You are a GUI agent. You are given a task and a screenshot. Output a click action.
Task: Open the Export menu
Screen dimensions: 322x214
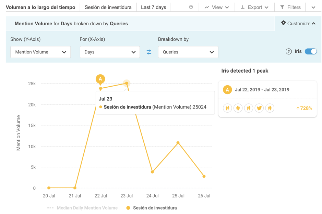(254, 7)
